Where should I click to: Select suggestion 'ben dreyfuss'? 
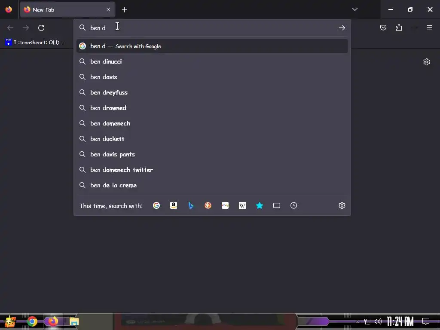[x=212, y=92]
